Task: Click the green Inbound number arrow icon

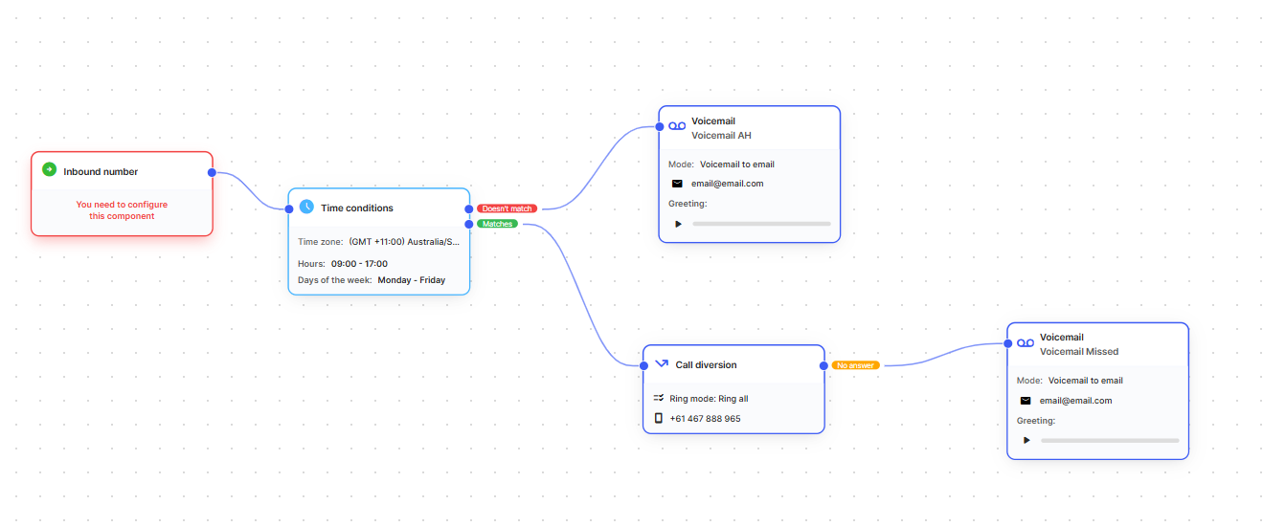Action: point(49,170)
